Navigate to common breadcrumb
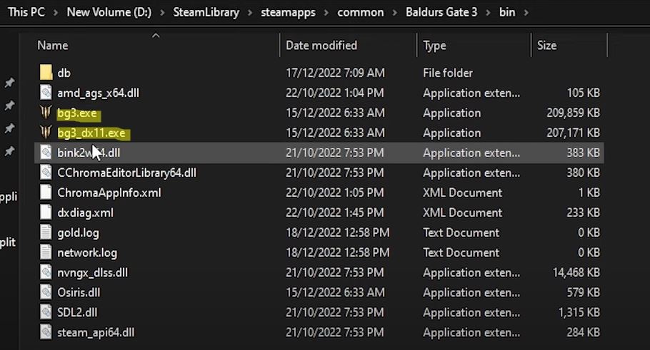This screenshot has height=350, width=650. click(360, 12)
